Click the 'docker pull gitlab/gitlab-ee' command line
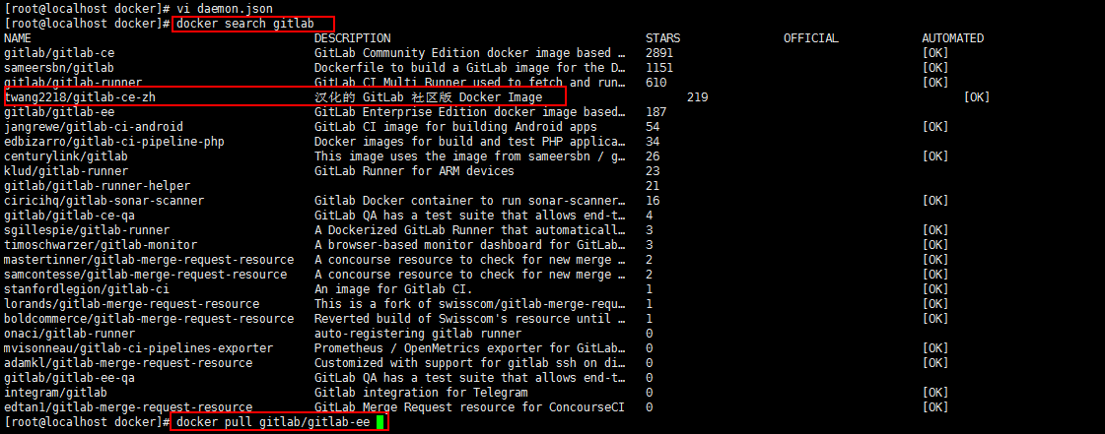The width and height of the screenshot is (1105, 434). [273, 422]
